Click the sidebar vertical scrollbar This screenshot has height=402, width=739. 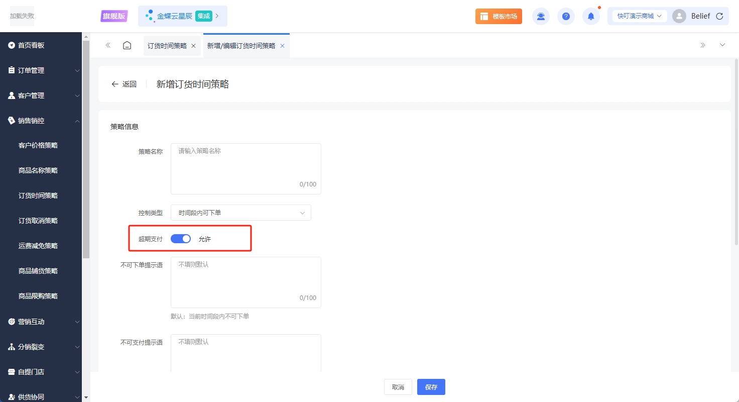click(86, 149)
